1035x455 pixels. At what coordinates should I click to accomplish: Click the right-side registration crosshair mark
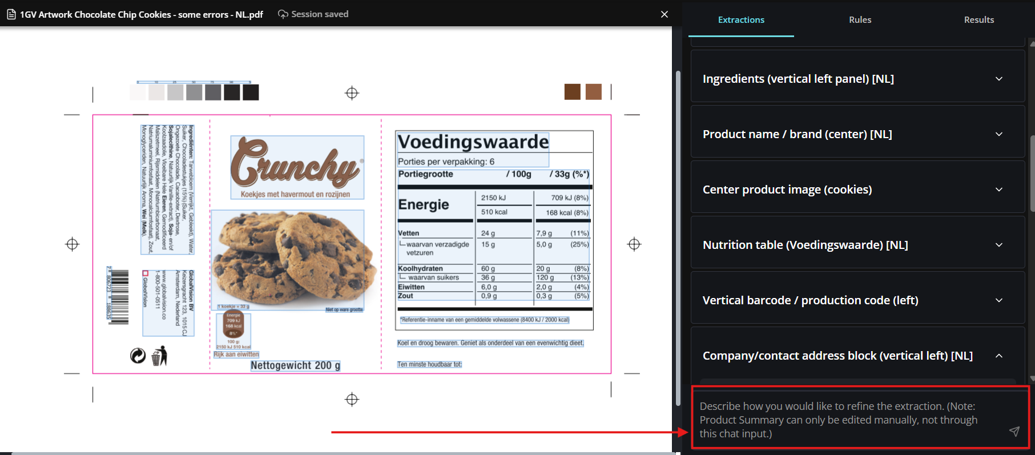pyautogui.click(x=634, y=244)
